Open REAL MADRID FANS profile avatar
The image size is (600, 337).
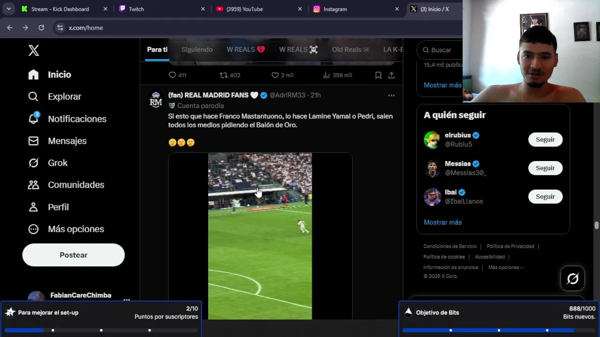(156, 100)
